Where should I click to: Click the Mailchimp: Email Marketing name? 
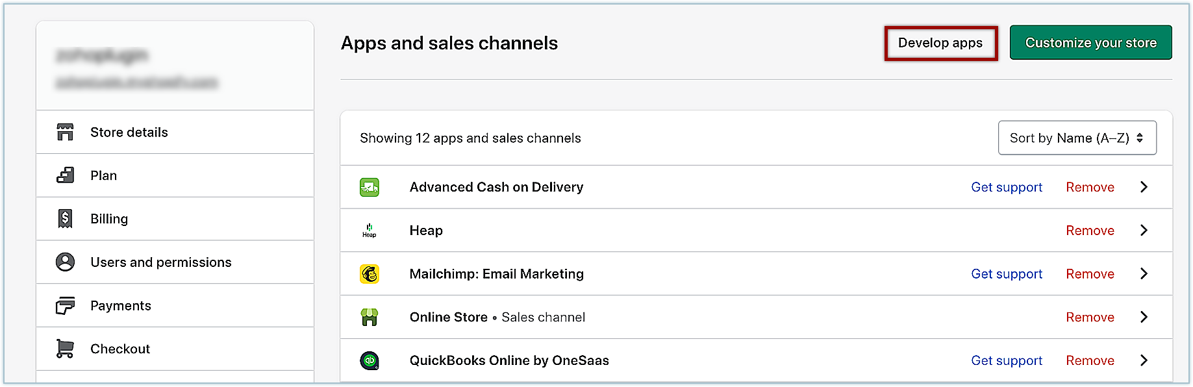coord(496,274)
